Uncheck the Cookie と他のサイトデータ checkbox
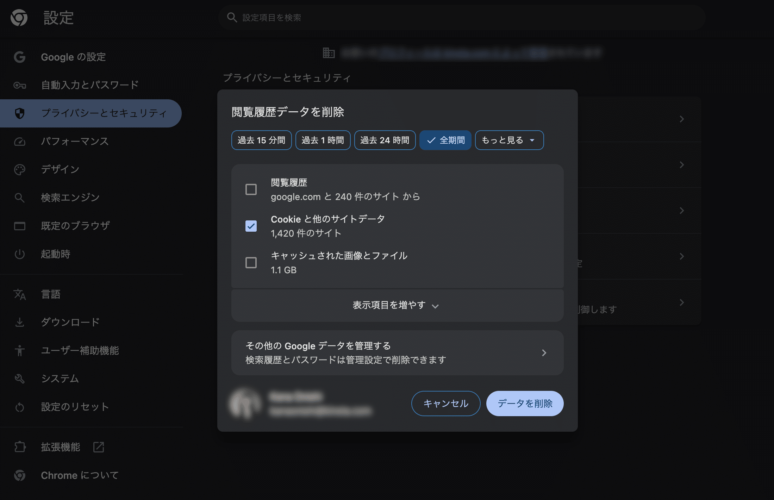 tap(251, 226)
